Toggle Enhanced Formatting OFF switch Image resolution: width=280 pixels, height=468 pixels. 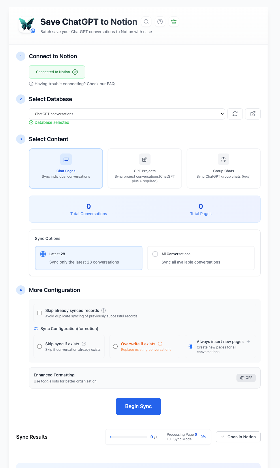point(246,378)
